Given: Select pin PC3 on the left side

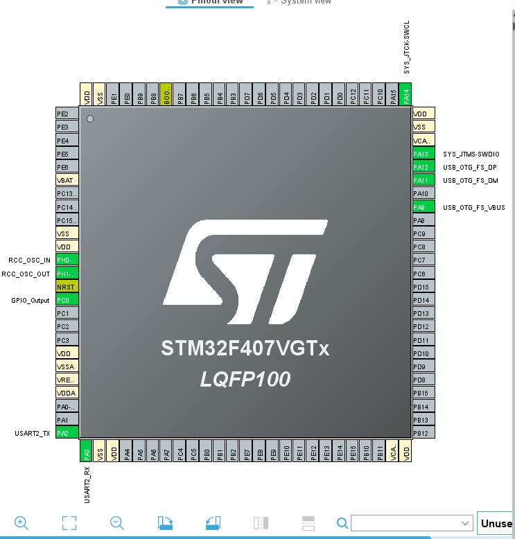Looking at the screenshot, I should (x=67, y=340).
